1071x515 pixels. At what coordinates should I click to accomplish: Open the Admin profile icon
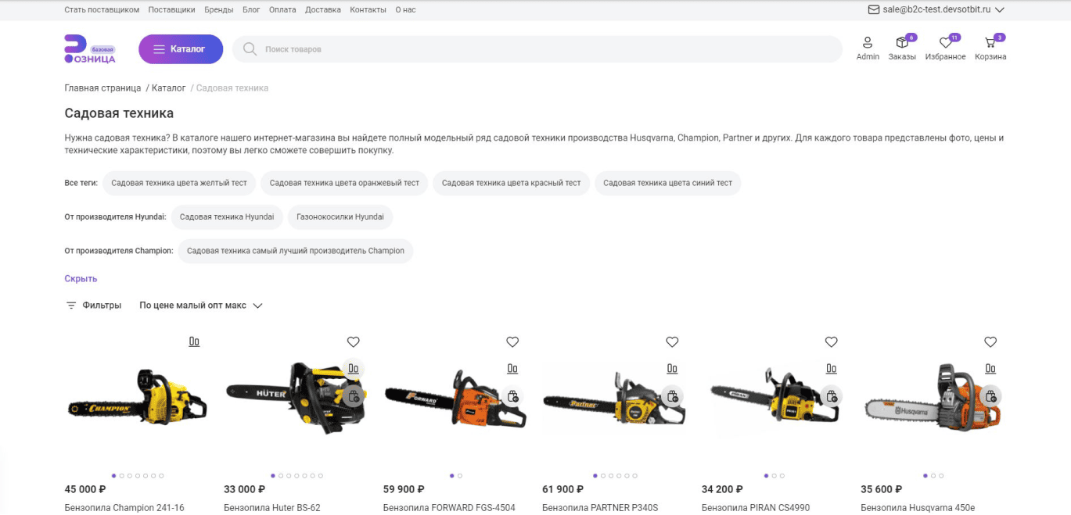coord(868,42)
